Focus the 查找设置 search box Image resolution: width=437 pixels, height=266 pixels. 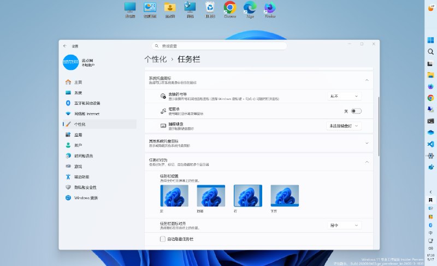click(x=220, y=46)
